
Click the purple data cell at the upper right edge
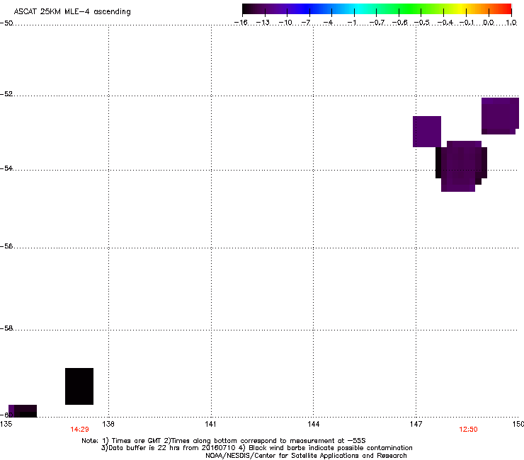[500, 116]
